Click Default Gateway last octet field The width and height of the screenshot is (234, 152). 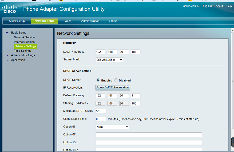pyautogui.click(x=136, y=96)
